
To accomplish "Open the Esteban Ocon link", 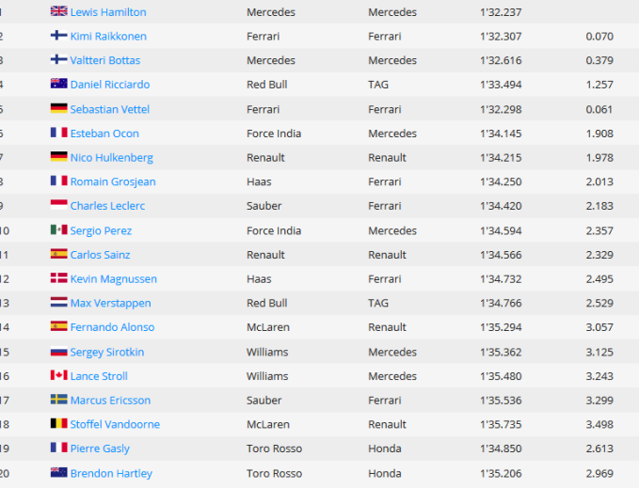I will (x=104, y=134).
